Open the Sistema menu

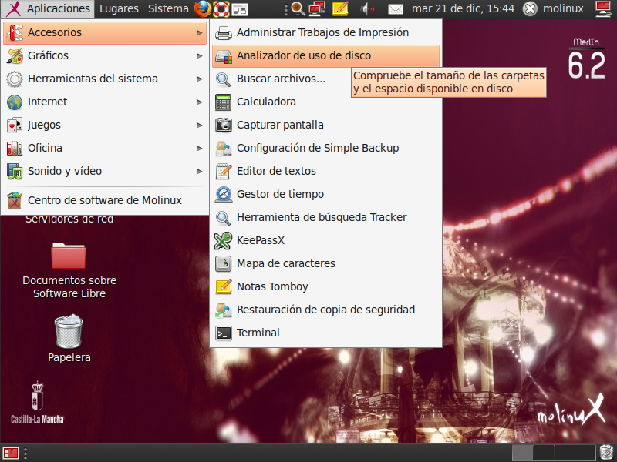tap(168, 8)
